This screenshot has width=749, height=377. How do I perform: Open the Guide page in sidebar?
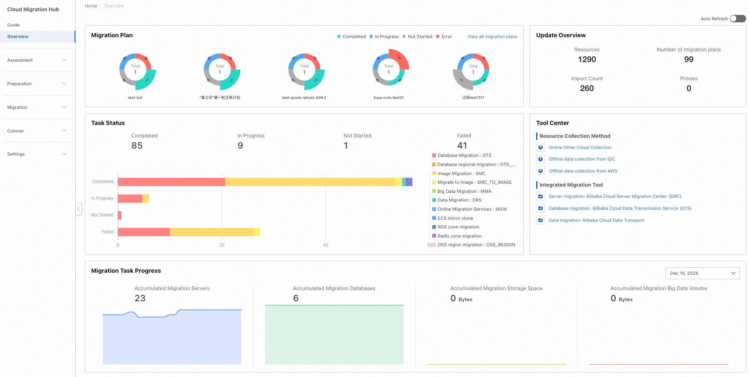point(13,25)
